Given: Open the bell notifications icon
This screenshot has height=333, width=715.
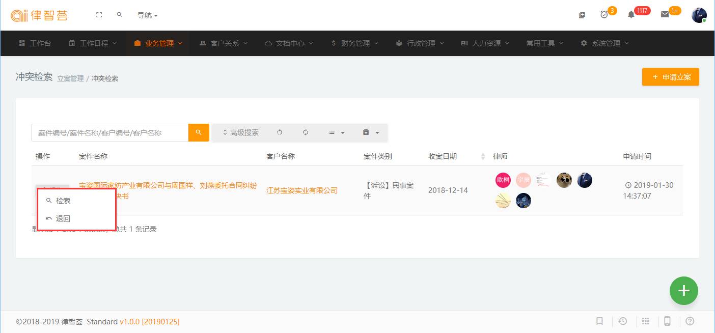Looking at the screenshot, I should tap(631, 15).
